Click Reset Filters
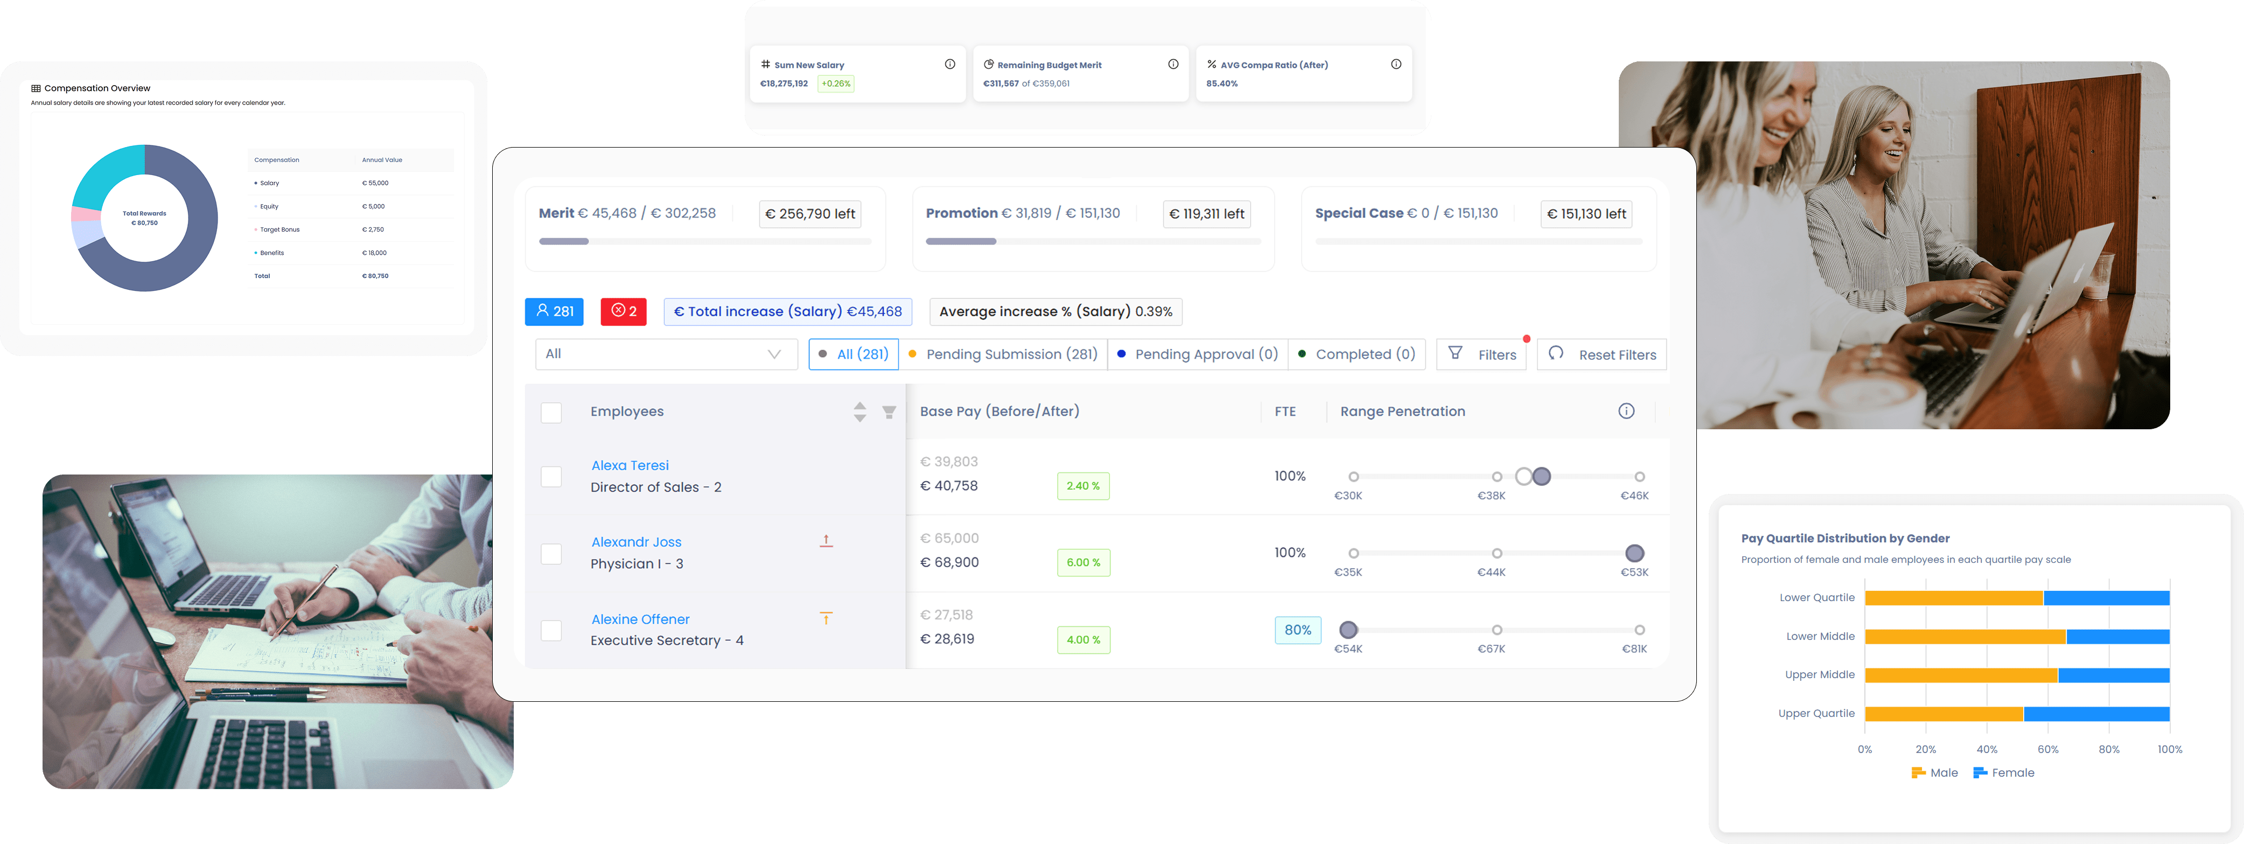 point(1602,354)
